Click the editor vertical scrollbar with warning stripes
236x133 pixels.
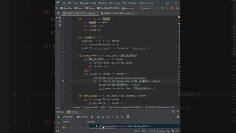pos(179,60)
